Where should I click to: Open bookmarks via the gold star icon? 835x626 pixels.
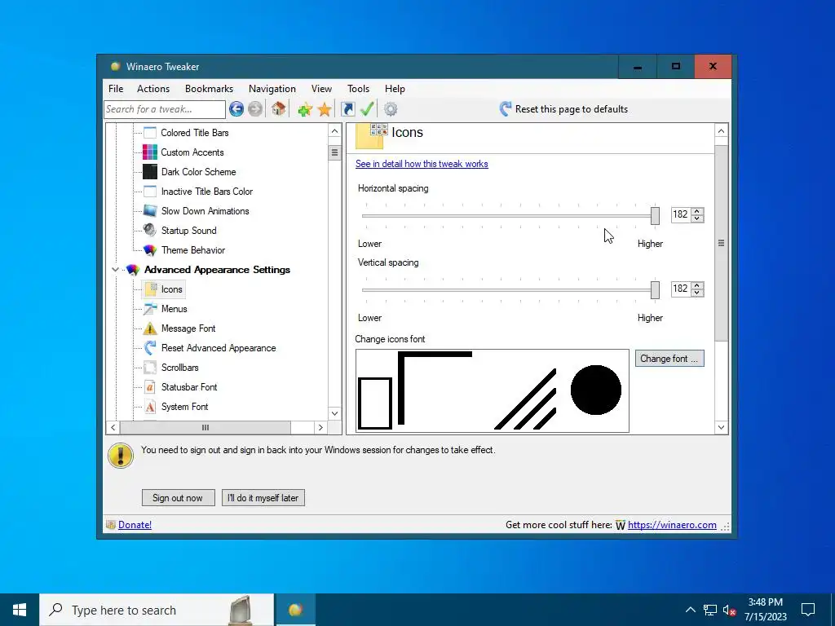pyautogui.click(x=325, y=109)
